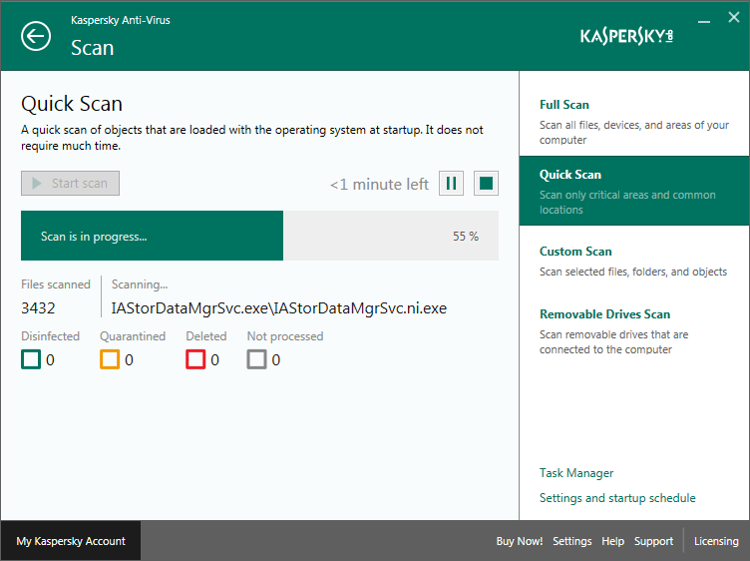
Task: Open Settings from bottom bar
Action: (x=572, y=541)
